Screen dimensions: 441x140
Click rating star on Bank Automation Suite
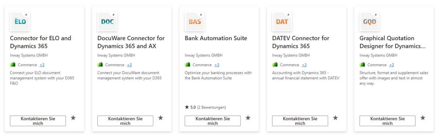point(187,107)
